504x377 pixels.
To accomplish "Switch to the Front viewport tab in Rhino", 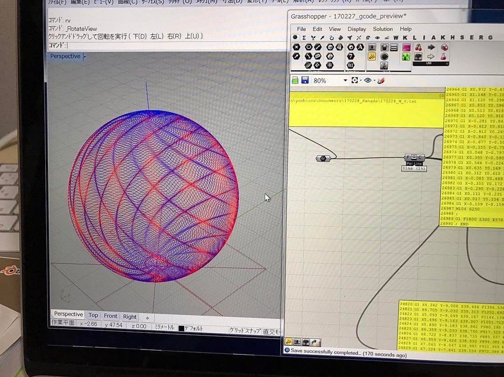I will (x=110, y=316).
